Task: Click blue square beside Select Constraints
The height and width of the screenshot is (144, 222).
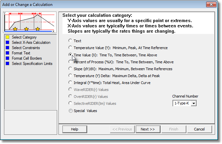Action: (x=8, y=48)
